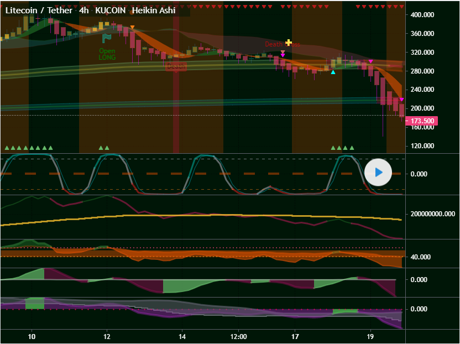Click the 120.000 price axis label
Viewport: 460px width, 344px height.
coord(422,147)
